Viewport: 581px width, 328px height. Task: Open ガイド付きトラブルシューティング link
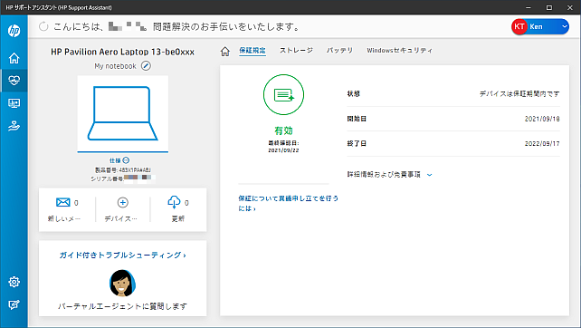pyautogui.click(x=123, y=255)
